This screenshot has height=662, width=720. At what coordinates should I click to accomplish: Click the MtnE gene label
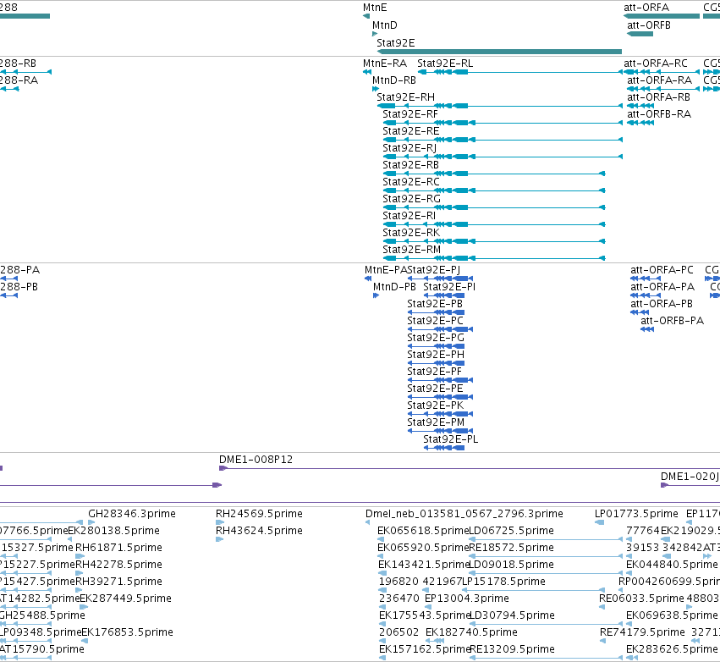375,8
